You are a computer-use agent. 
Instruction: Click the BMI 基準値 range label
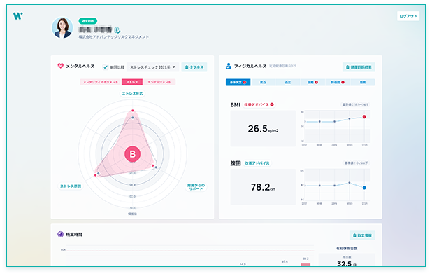(x=355, y=104)
